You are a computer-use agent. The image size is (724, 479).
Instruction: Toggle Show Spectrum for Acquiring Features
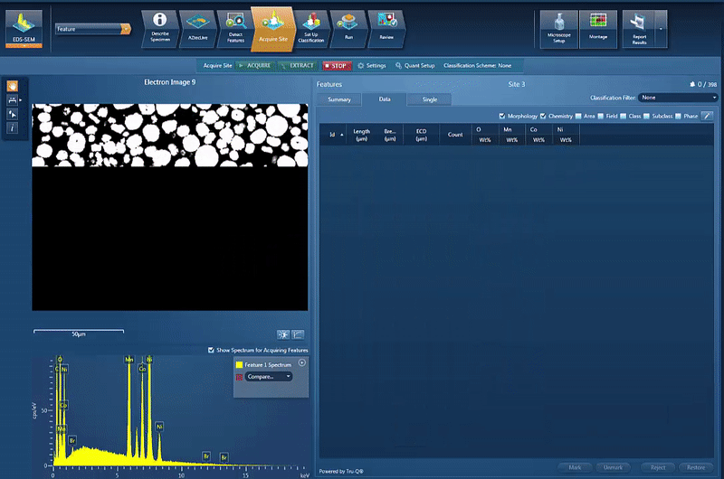pyautogui.click(x=211, y=350)
